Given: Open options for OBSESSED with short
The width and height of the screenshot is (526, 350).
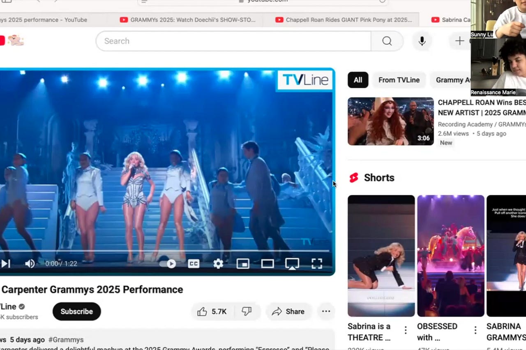Looking at the screenshot, I should click(x=475, y=330).
